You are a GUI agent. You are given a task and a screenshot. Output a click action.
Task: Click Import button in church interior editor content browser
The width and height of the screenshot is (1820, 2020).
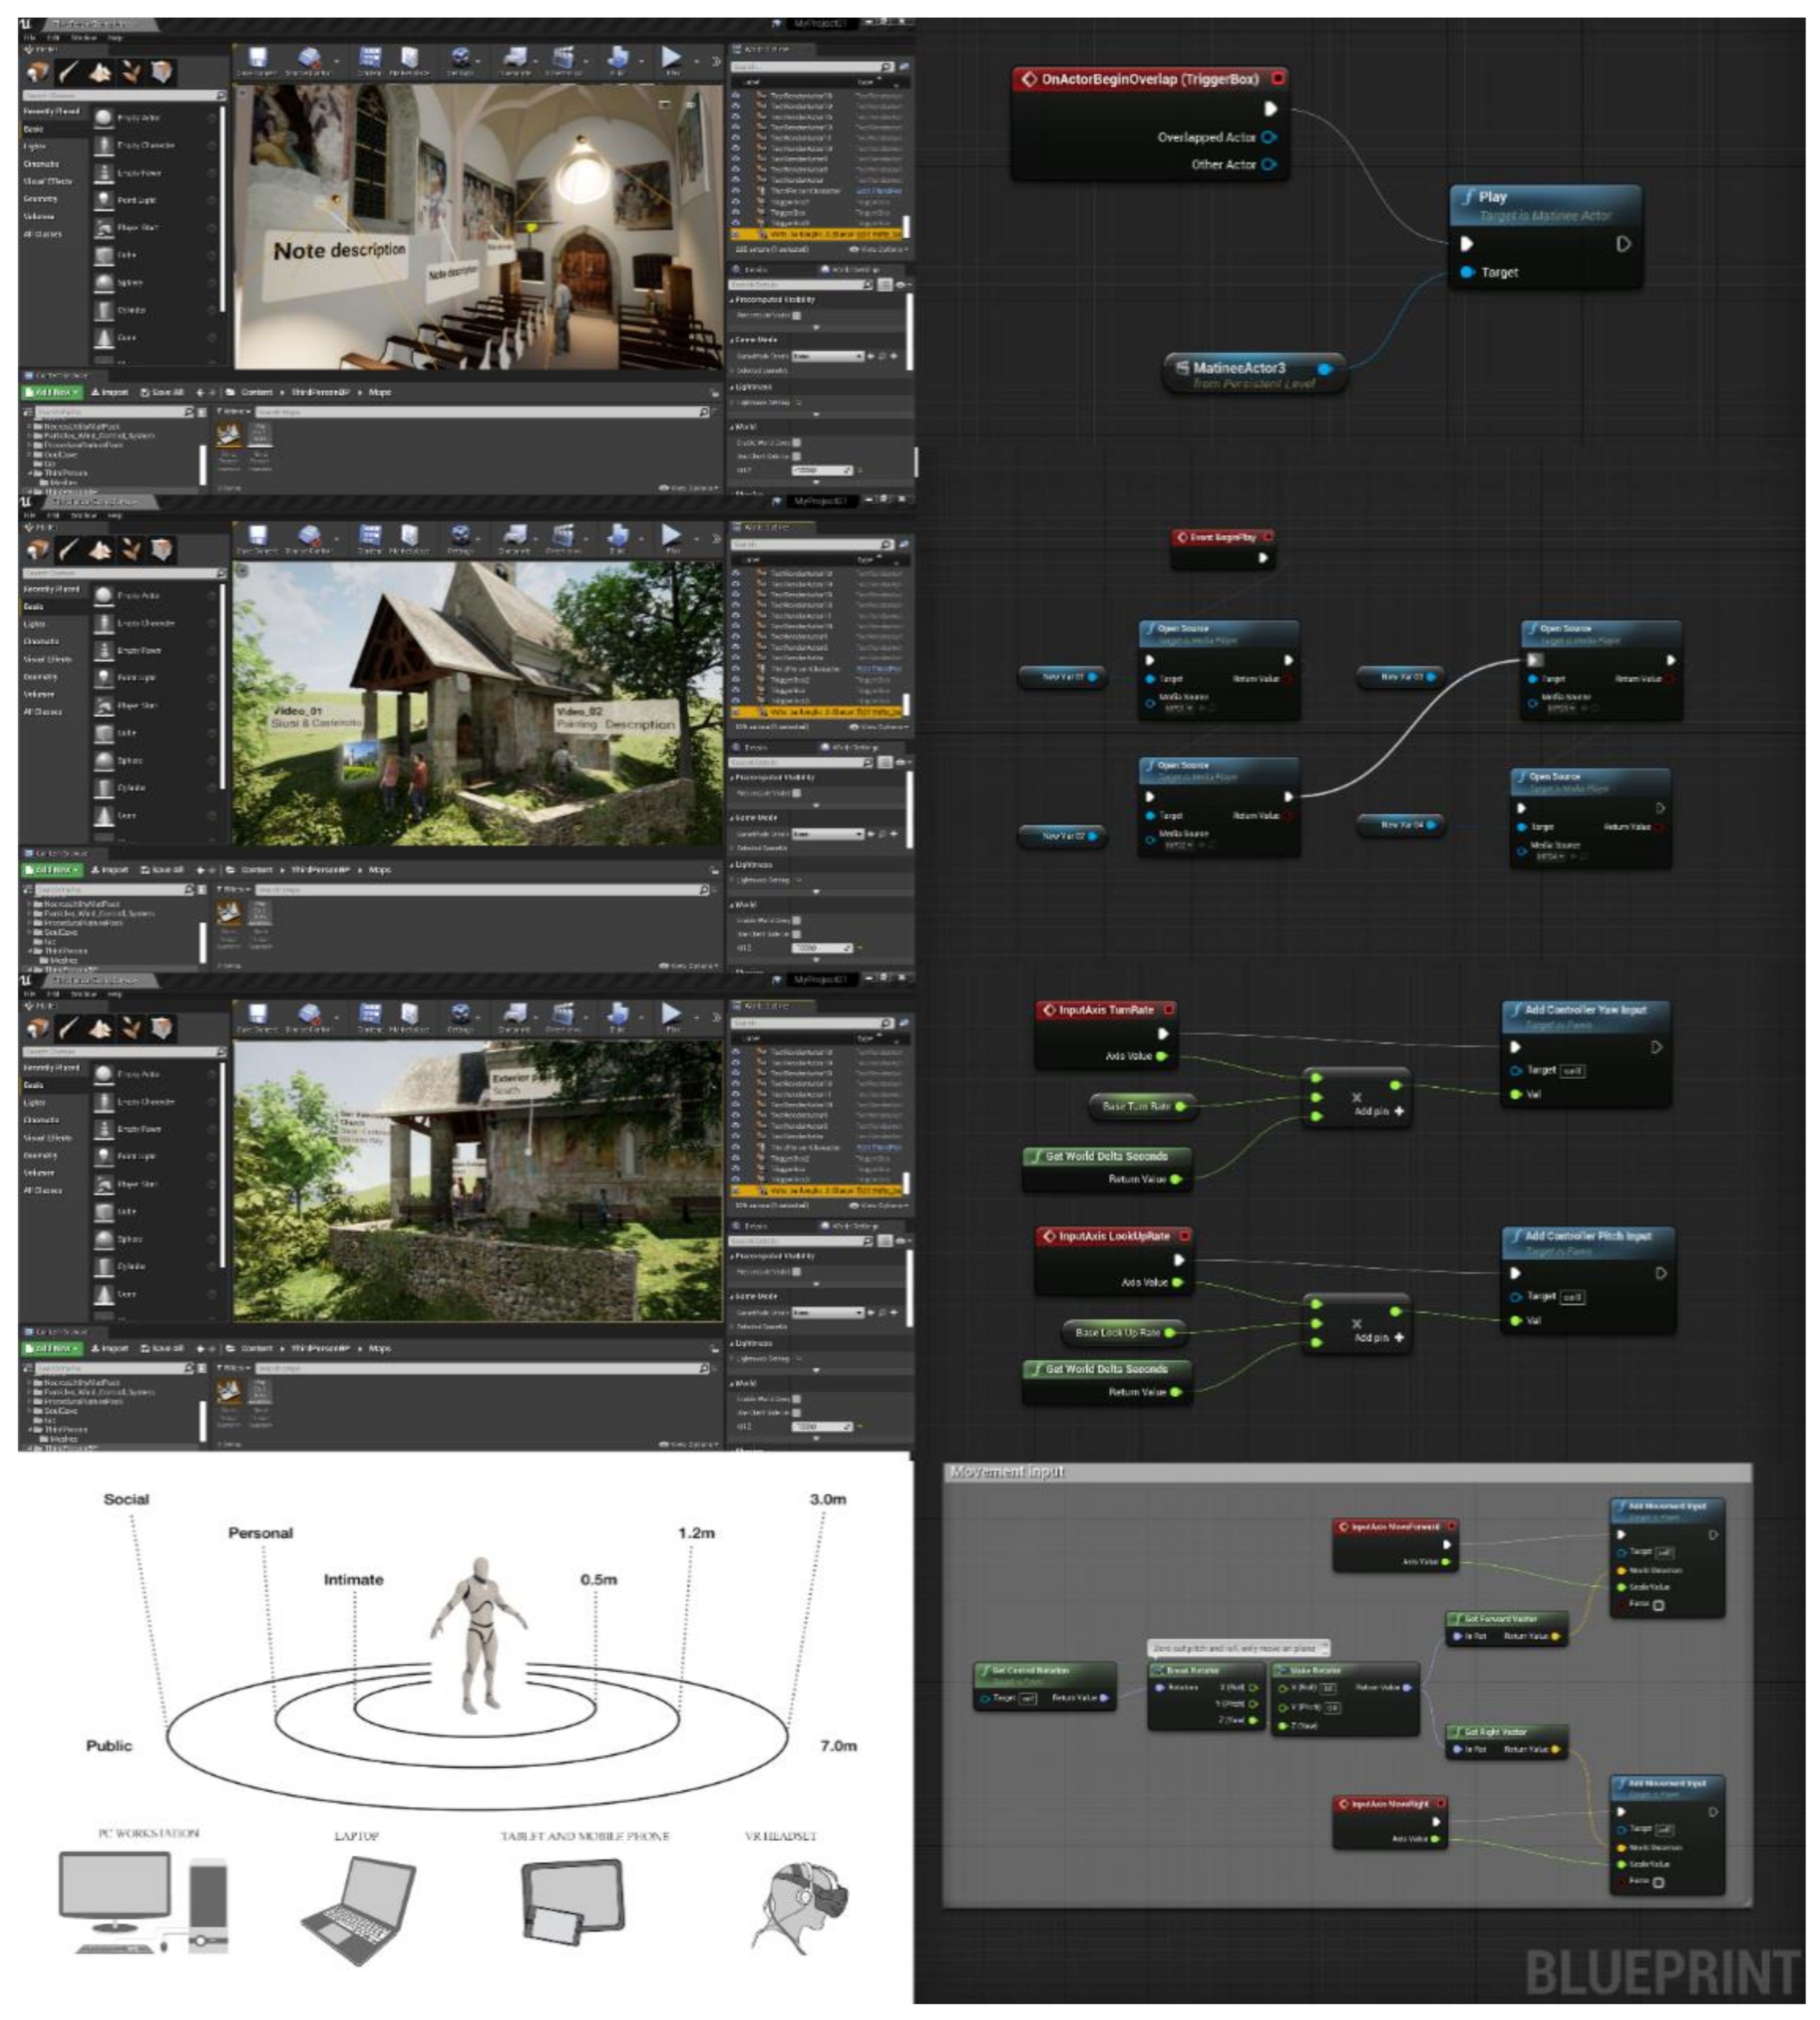coord(110,392)
